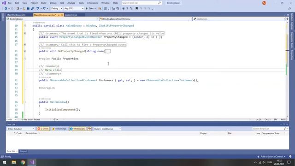
Task: Open the Solution Explorer side tab
Action: (292, 21)
